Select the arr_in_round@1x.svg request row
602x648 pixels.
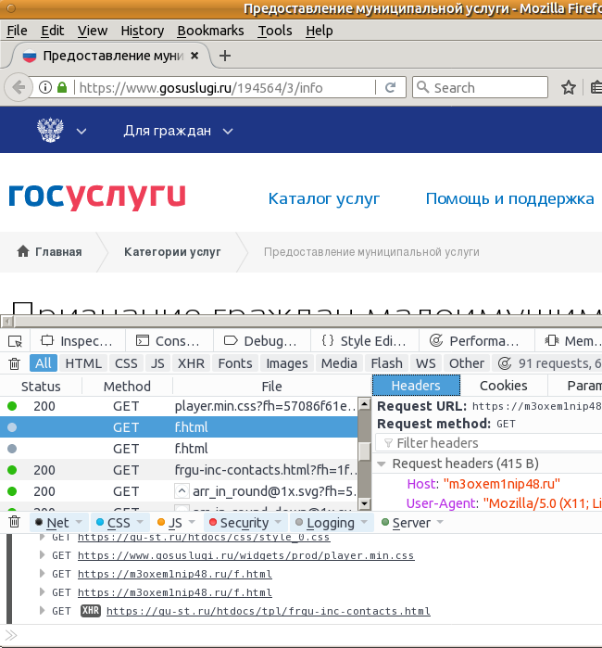pyautogui.click(x=179, y=491)
